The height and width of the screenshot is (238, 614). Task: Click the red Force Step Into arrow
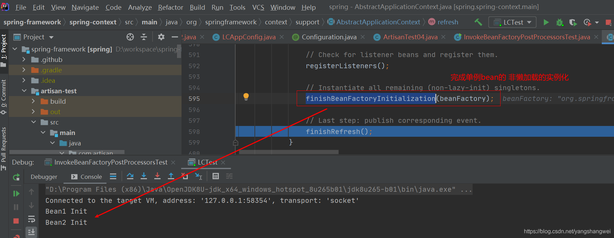point(157,176)
